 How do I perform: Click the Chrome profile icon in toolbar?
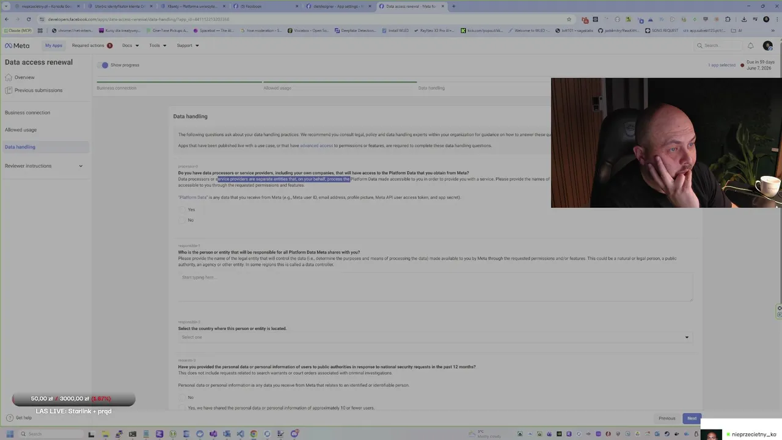[x=766, y=19]
